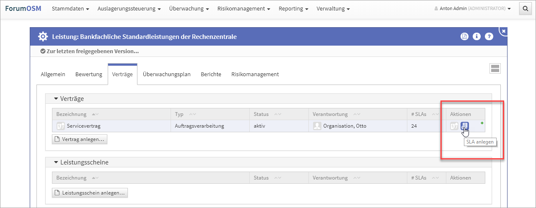The height and width of the screenshot is (208, 536).
Task: Switch to the Überwachungsplan tab
Action: 166,74
